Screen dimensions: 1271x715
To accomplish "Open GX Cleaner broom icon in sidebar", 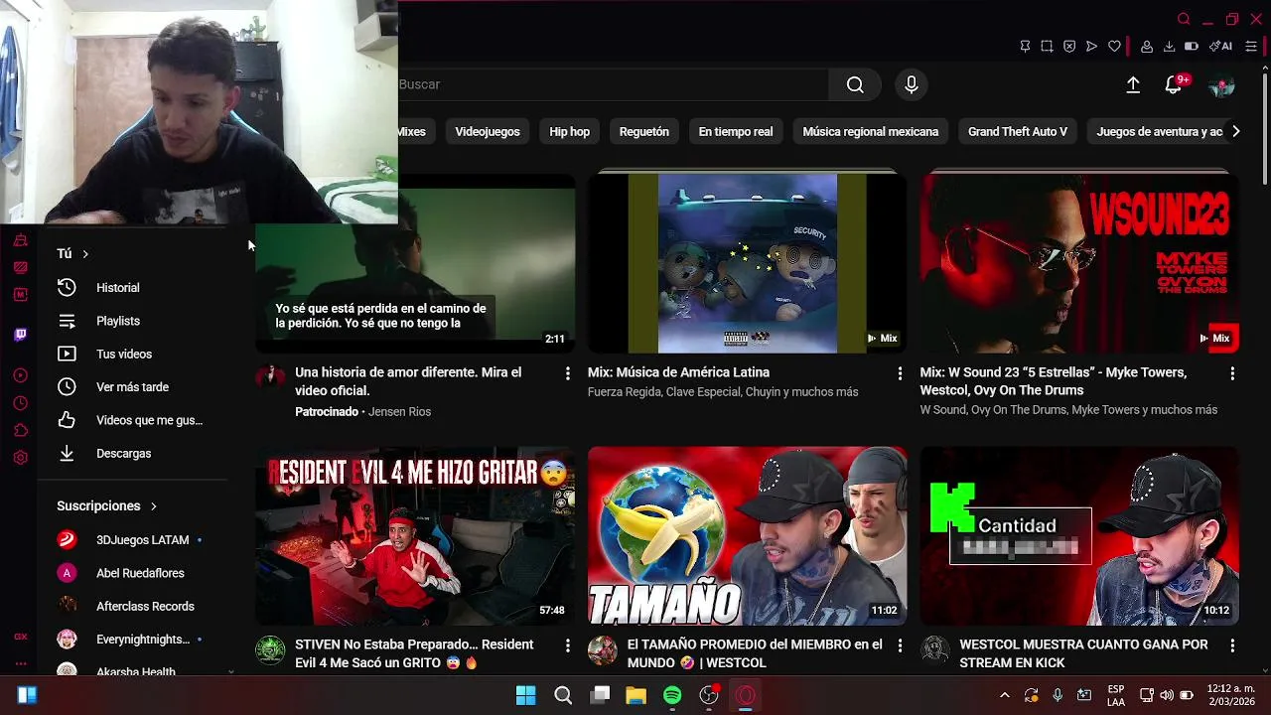I will click(x=20, y=240).
